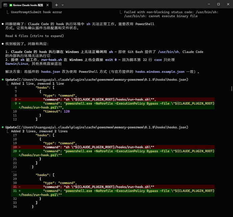Click removed line 20 in the diff

click(113, 147)
